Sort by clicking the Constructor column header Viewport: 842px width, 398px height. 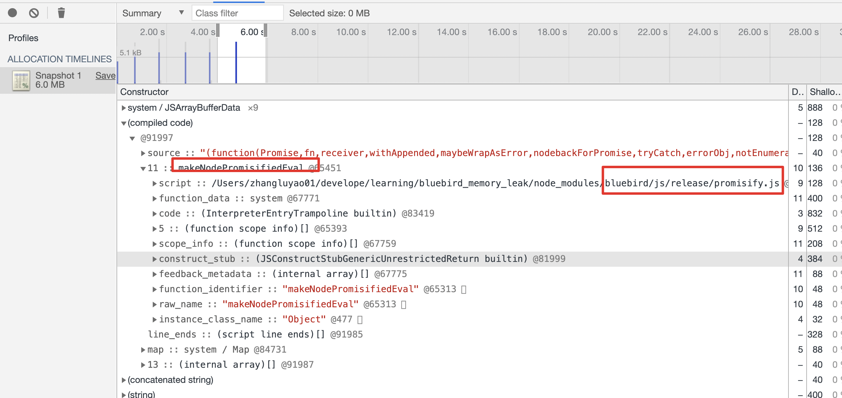pos(145,92)
